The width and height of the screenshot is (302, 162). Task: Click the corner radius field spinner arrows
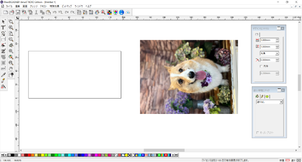pos(277,60)
